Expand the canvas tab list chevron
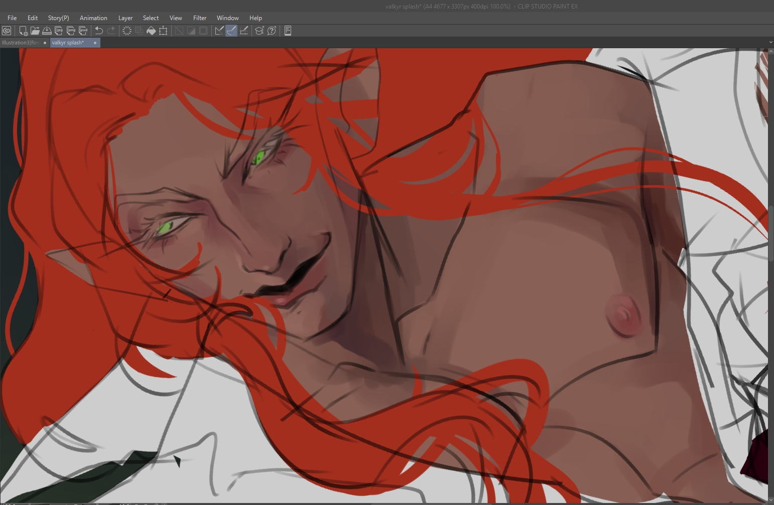 [770, 43]
